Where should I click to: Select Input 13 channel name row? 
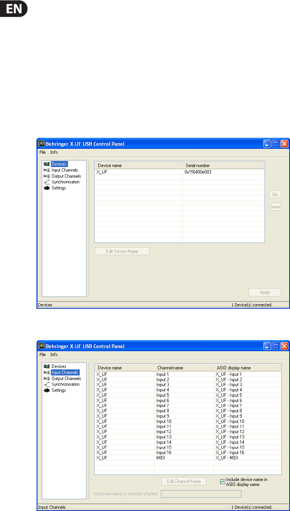tap(164, 437)
